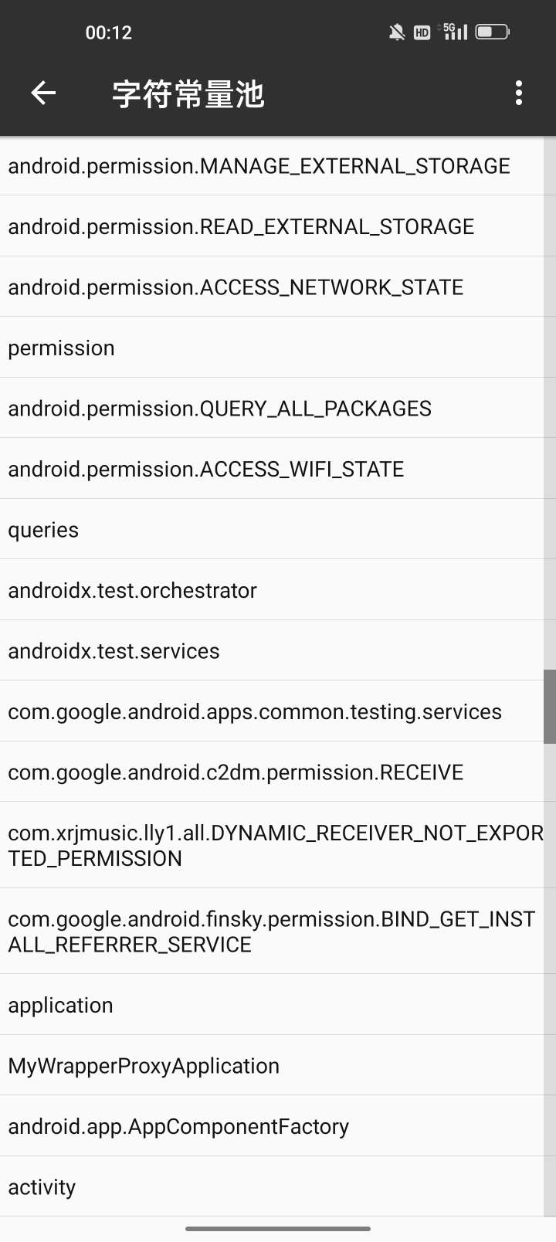Screen dimensions: 556x1242
Task: Select the 'permission' string item
Action: tap(272, 348)
